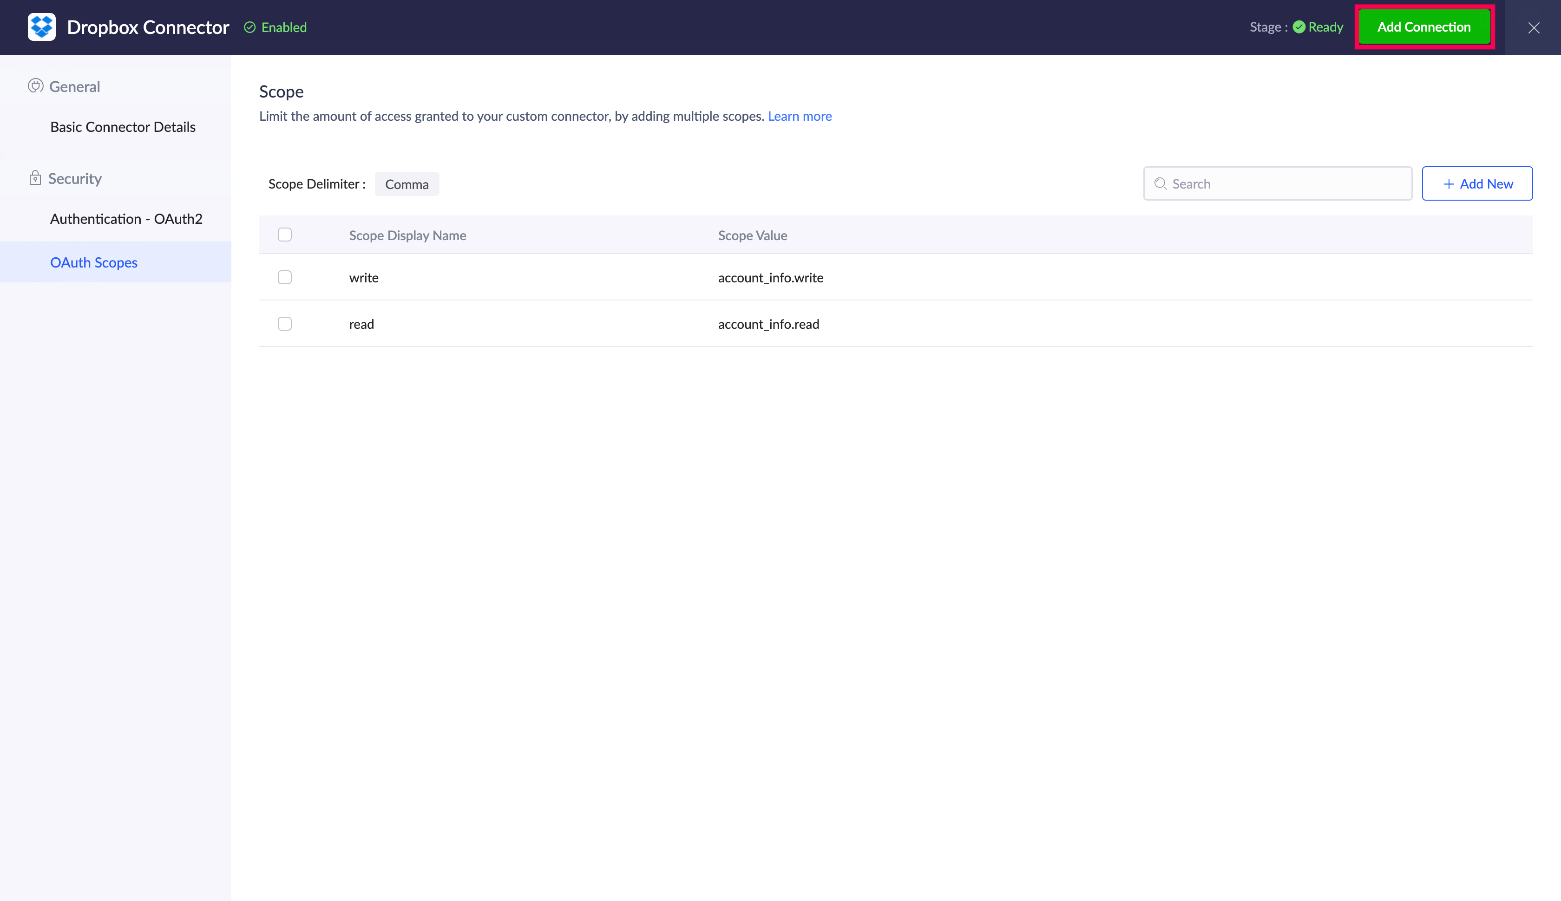Click the Security lock icon

coord(35,178)
